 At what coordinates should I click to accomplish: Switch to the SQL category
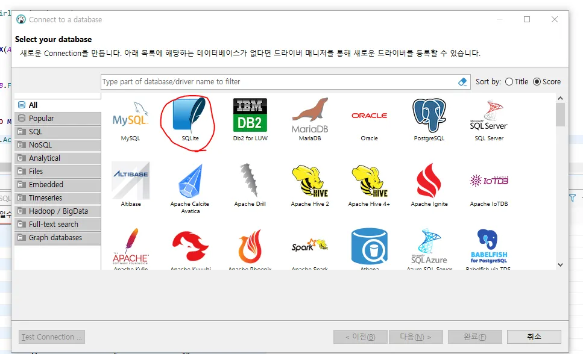click(x=58, y=131)
